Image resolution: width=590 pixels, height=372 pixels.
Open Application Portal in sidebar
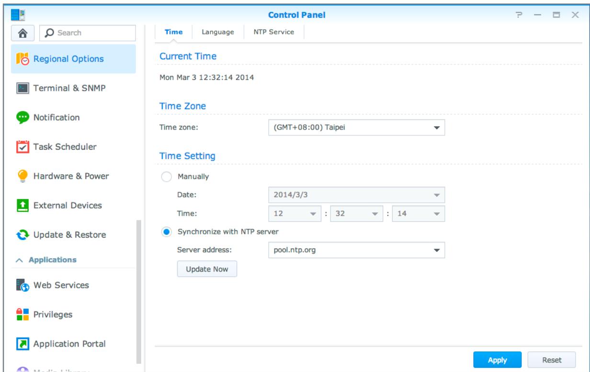click(73, 344)
